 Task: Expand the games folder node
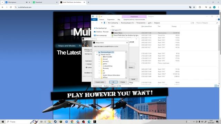[x=99, y=64]
